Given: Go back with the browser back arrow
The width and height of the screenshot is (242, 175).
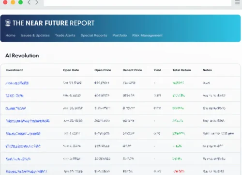Looking at the screenshot, I should pos(29,2).
